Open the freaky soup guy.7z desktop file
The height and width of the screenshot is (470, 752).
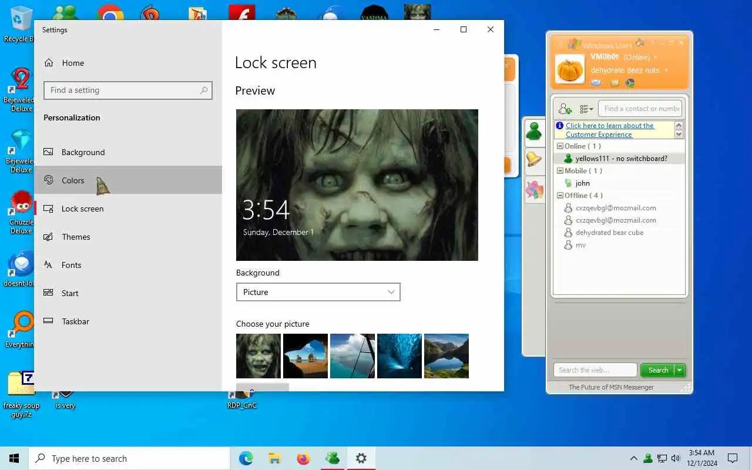22,394
